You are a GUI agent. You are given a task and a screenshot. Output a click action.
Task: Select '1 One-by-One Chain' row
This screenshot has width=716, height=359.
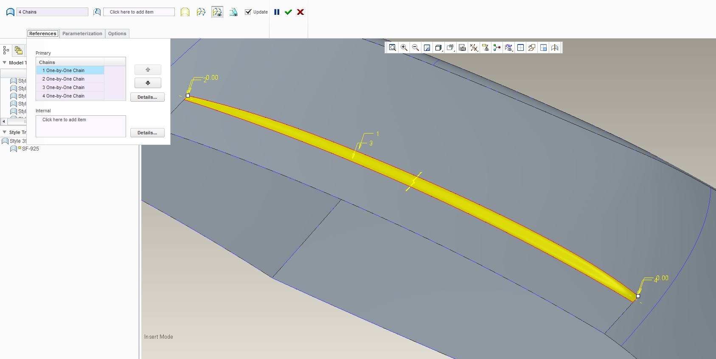(70, 70)
